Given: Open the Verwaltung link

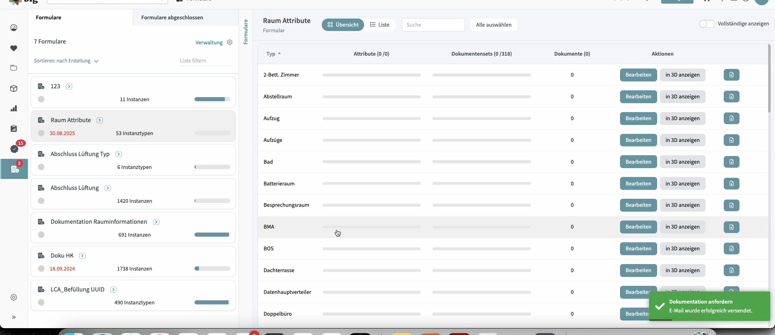Looking at the screenshot, I should coord(209,42).
